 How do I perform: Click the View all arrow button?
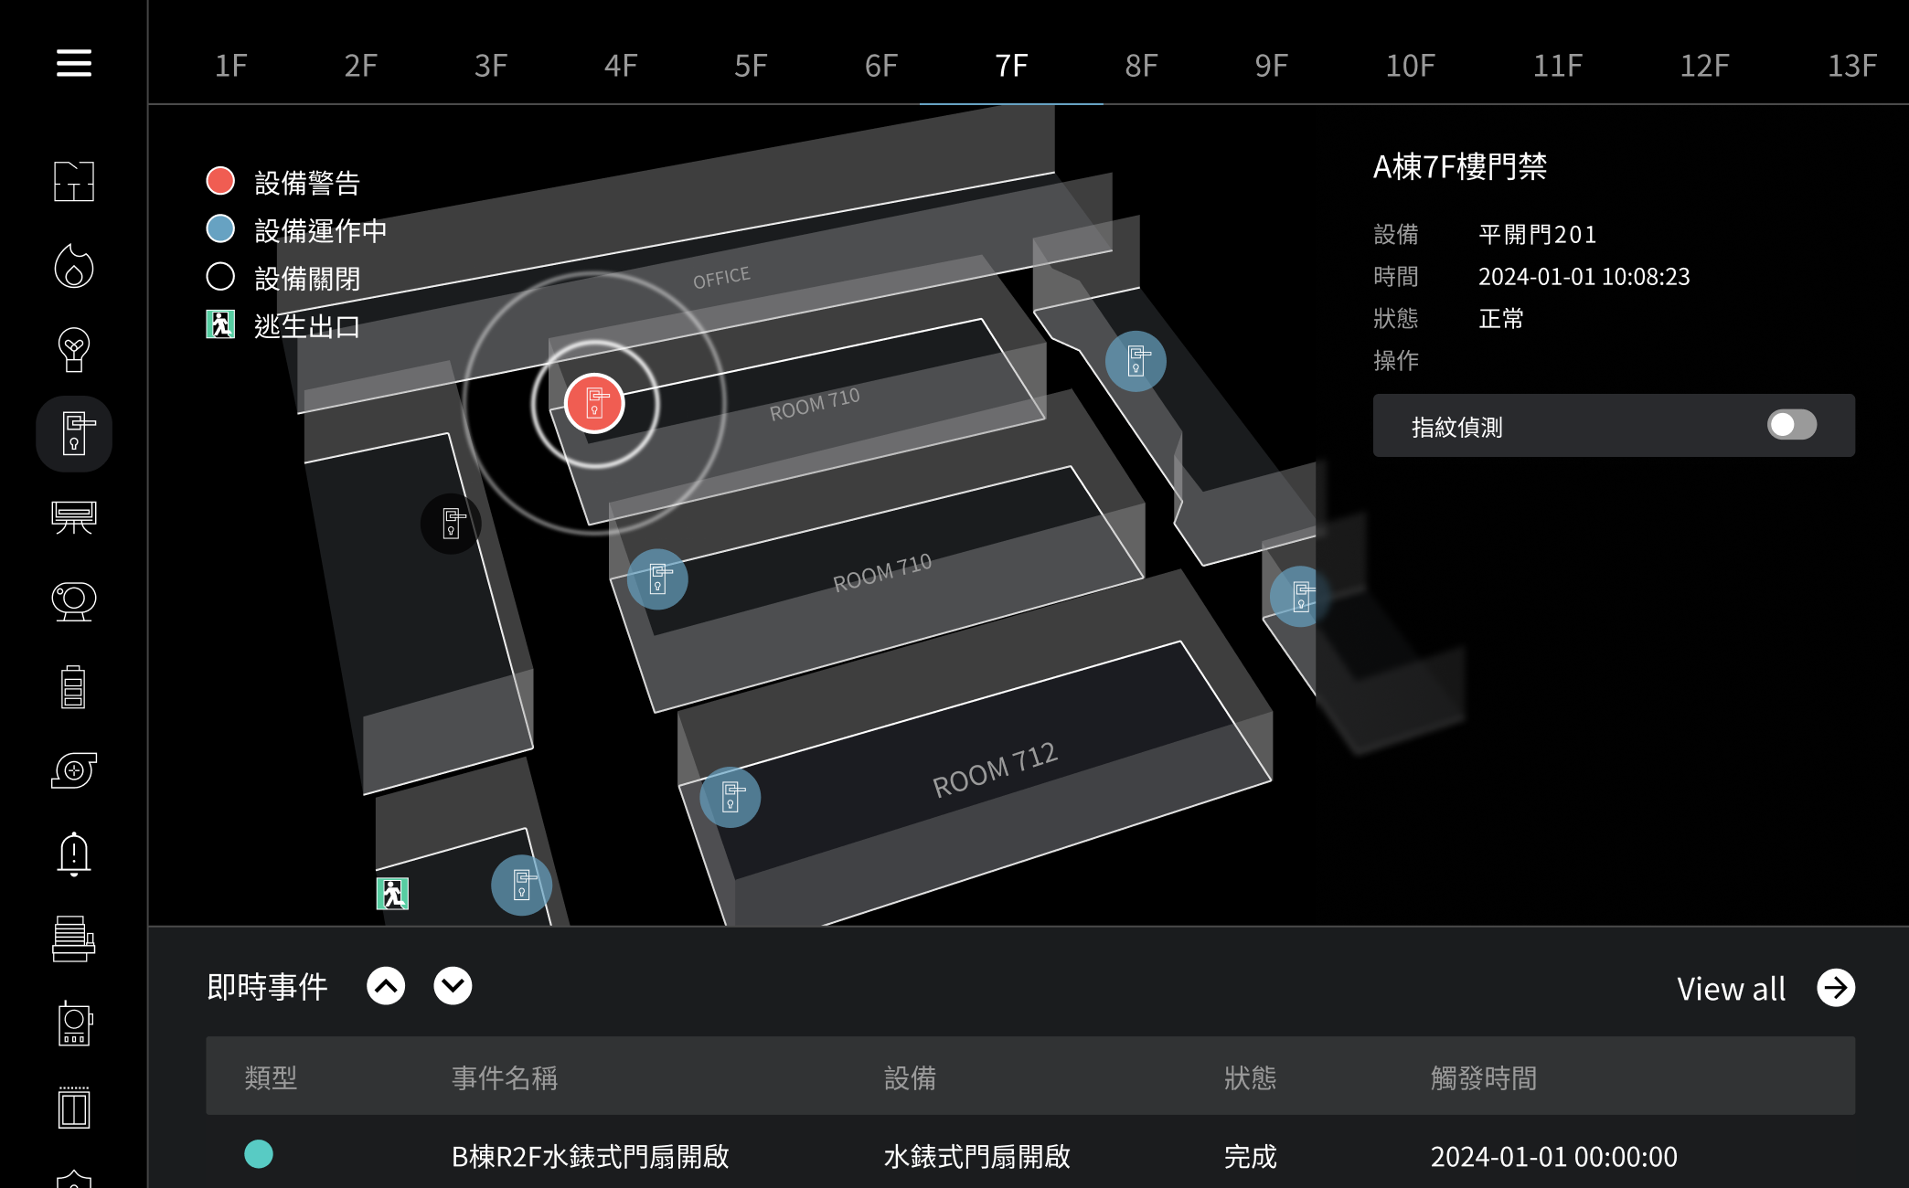(x=1836, y=988)
